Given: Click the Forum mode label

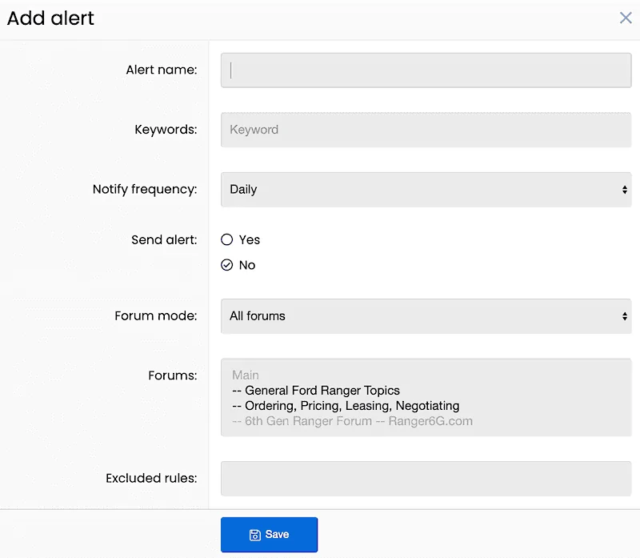Looking at the screenshot, I should pos(156,315).
